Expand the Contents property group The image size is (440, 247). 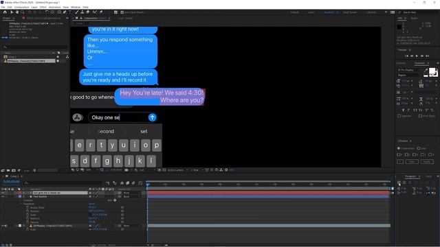(x=21, y=200)
